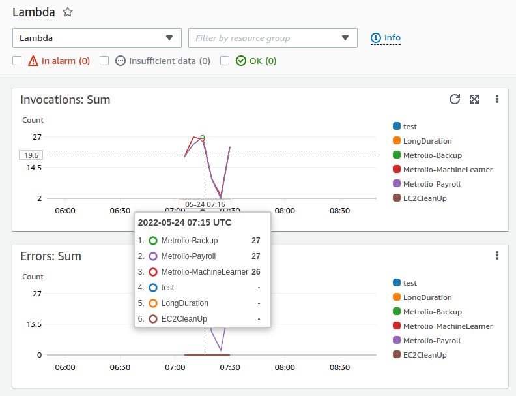Enlarge the Invocations widget to fullscreen

coord(474,99)
